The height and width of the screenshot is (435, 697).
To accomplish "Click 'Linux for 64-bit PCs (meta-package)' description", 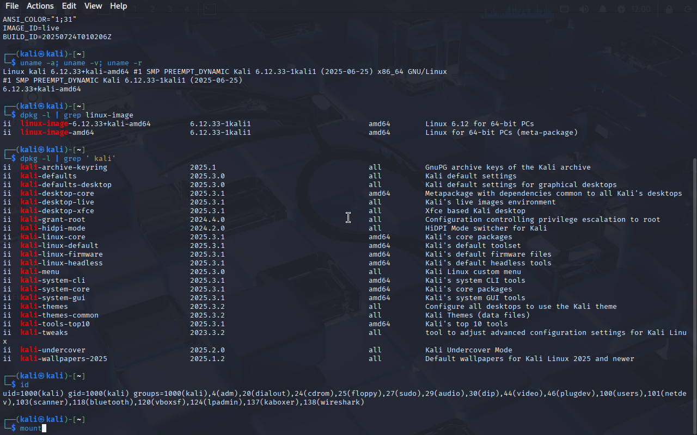I will [x=502, y=133].
